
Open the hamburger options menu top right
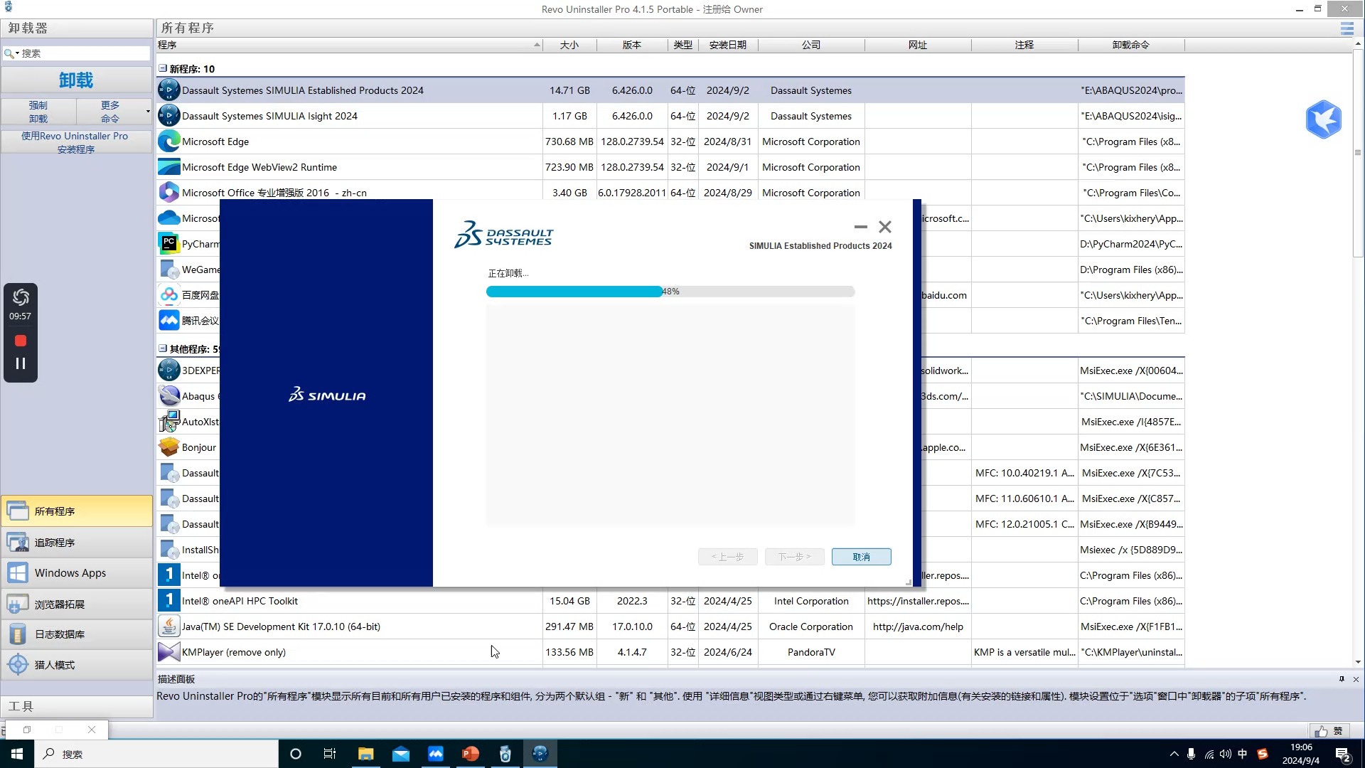(x=1347, y=28)
